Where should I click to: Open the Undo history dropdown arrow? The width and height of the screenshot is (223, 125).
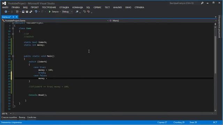click(39, 12)
